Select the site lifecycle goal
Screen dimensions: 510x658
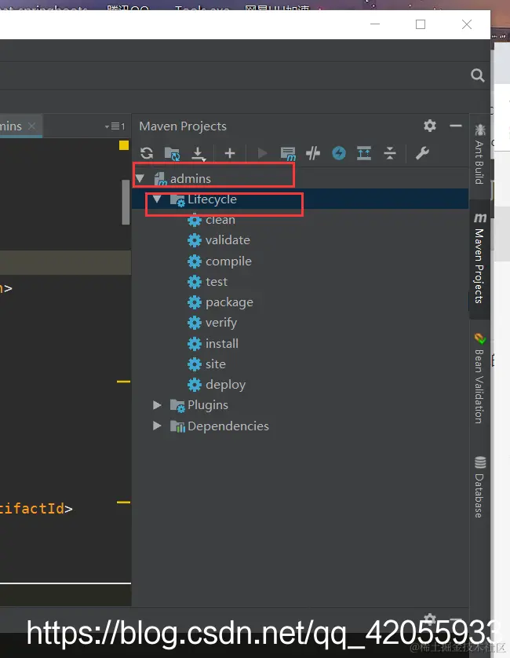coord(216,364)
